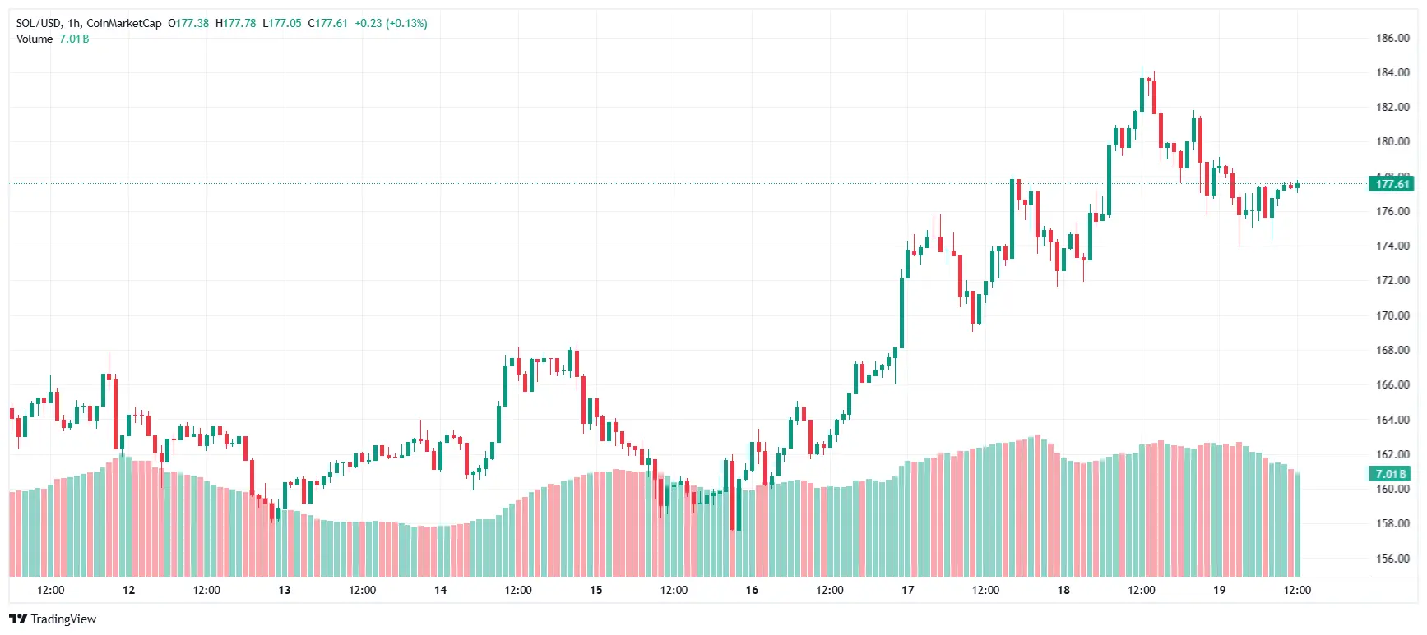The height and width of the screenshot is (635, 1427).
Task: Click the 177.61 current price label
Action: (x=1392, y=184)
